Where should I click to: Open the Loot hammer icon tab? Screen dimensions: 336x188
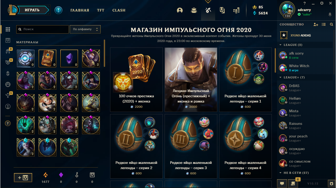coord(208,10)
